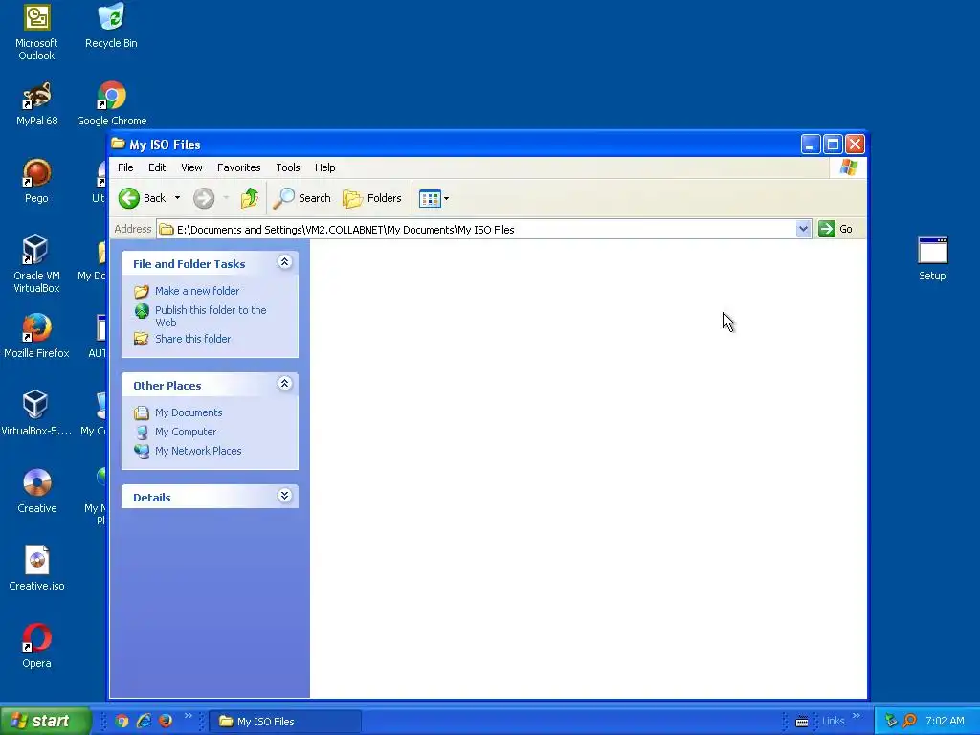Image resolution: width=980 pixels, height=735 pixels.
Task: Toggle the Folders tree pane
Action: [x=372, y=198]
